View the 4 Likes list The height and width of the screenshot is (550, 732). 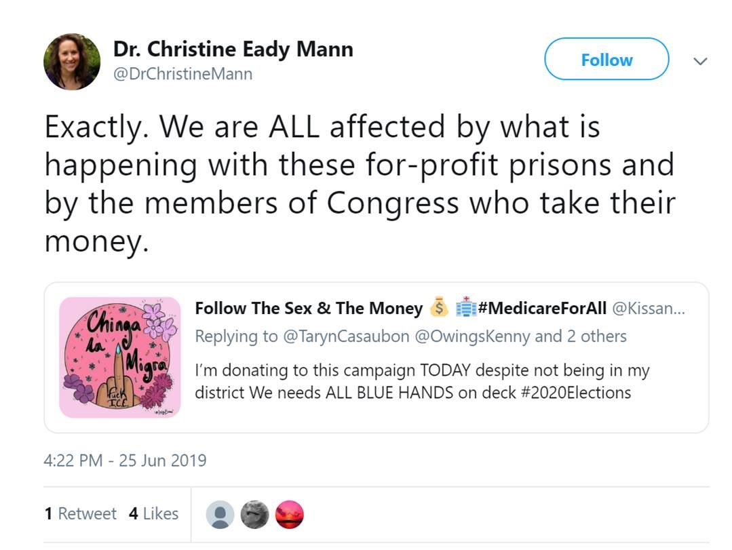tap(154, 513)
